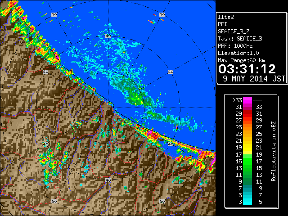The height and width of the screenshot is (216, 288).
Task: Select the date '9 MAY 2014 JST'
Action: coord(254,79)
